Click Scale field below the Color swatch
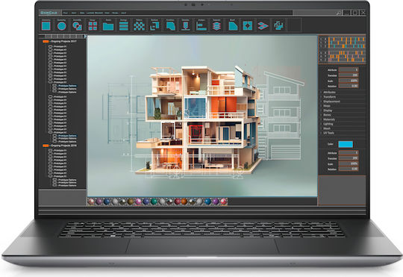The height and width of the screenshot is (277, 403). coord(349,164)
